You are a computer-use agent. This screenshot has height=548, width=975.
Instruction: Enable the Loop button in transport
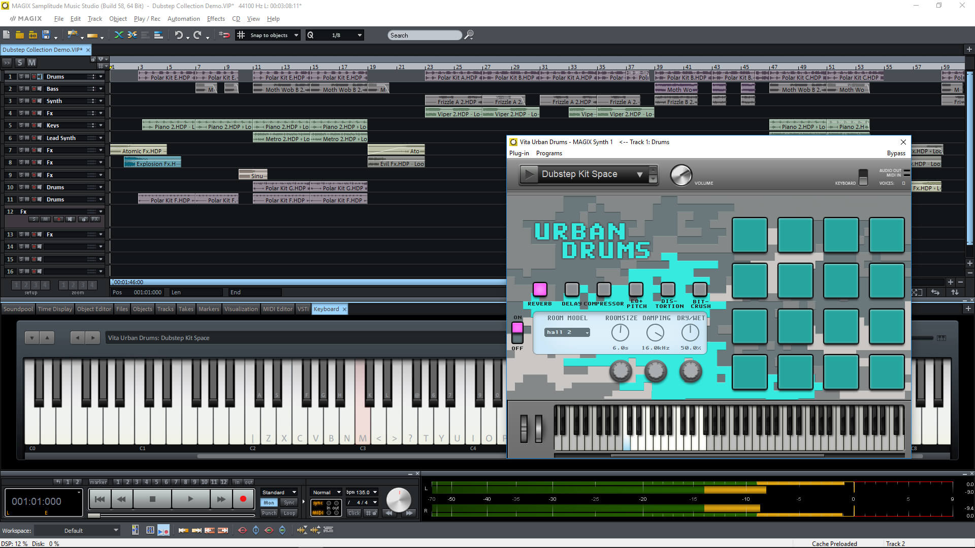click(289, 513)
